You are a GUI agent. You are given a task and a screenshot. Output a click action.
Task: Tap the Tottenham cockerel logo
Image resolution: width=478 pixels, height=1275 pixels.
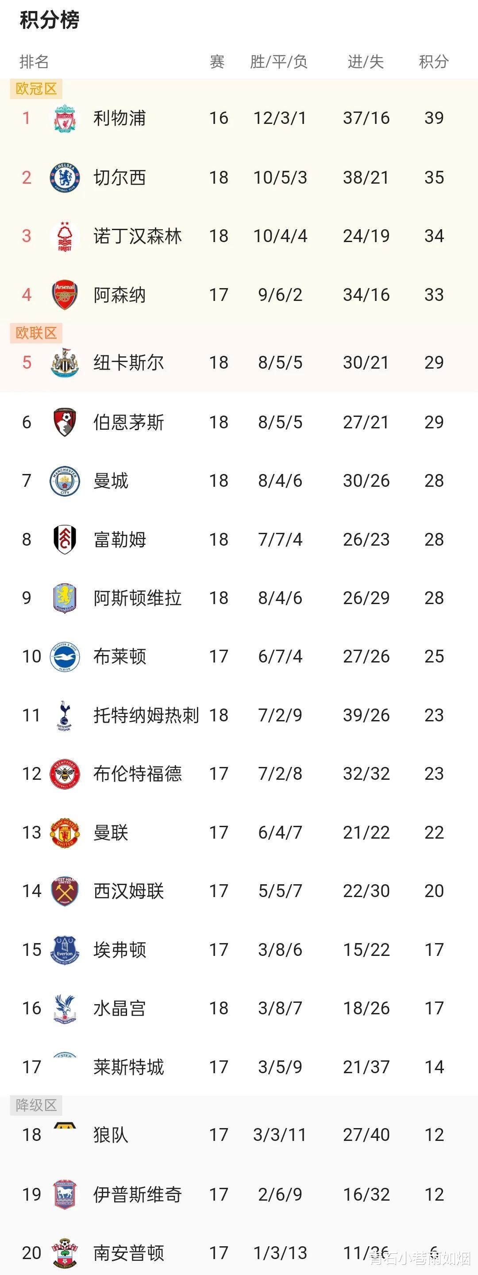(65, 716)
